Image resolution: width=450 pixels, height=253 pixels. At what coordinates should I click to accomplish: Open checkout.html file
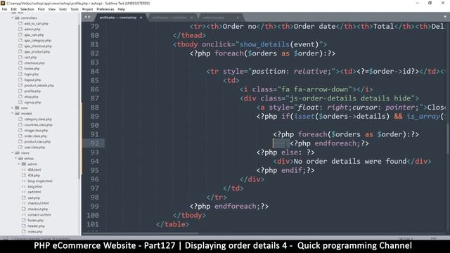pos(38,203)
